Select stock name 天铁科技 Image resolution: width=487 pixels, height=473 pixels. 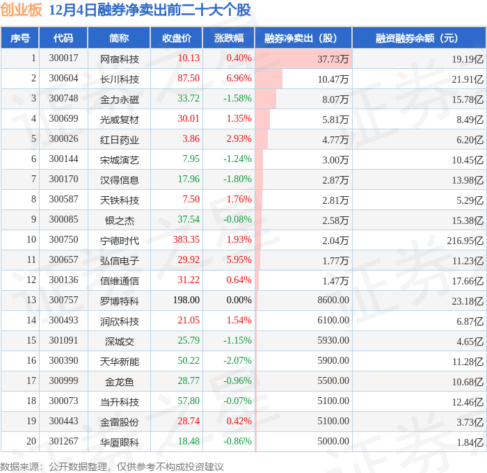(x=119, y=200)
